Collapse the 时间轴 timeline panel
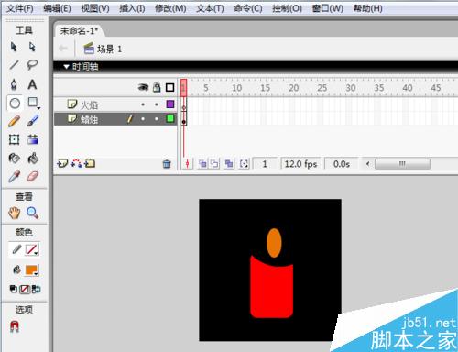The height and width of the screenshot is (352, 458). tap(66, 67)
